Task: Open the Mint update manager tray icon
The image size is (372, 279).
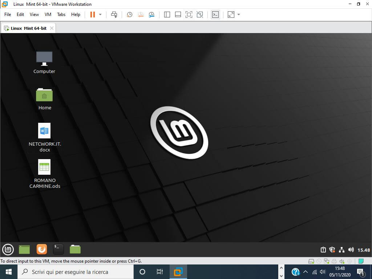Action: (x=323, y=250)
